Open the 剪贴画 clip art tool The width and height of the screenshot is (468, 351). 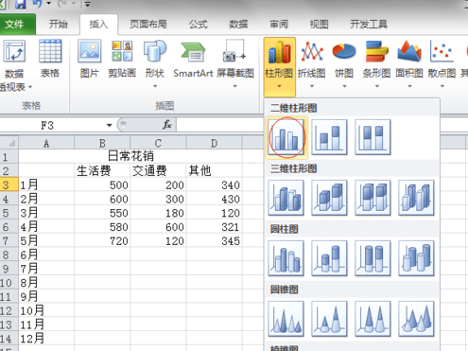tap(122, 59)
